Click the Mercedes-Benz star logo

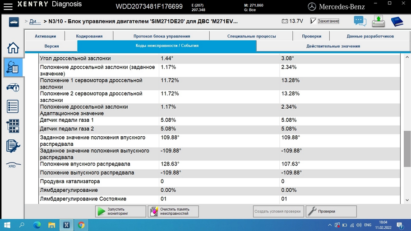(x=312, y=7)
